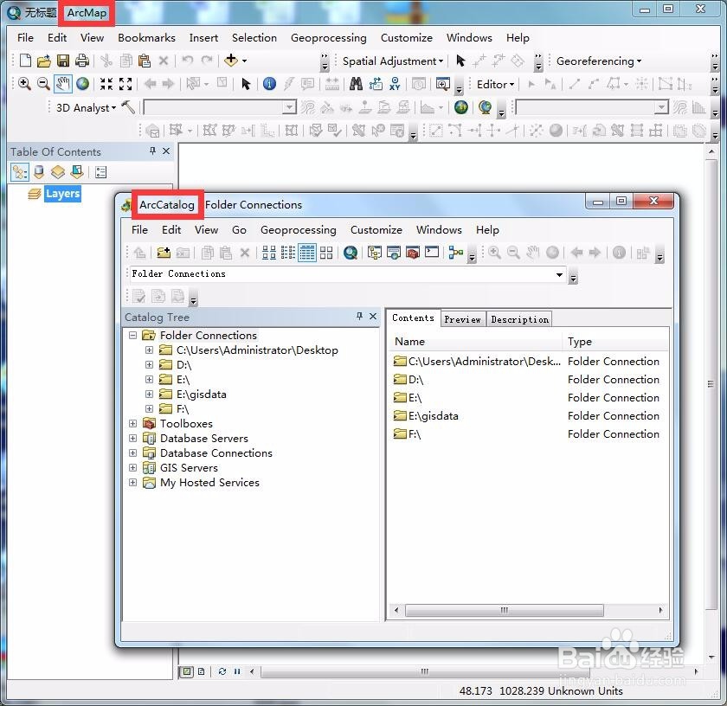Open the Selection menu in ArcMap
727x706 pixels.
tap(254, 37)
